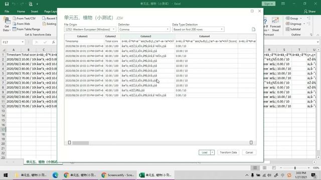Click the left arrow of preview scrollbar
Image resolution: width=321 pixels, height=180 pixels.
point(69,142)
